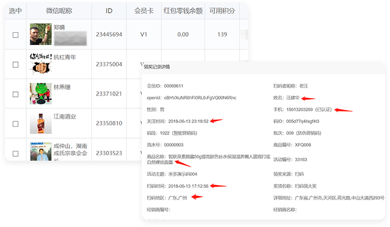The width and height of the screenshot is (390, 227).
Task: Open 郑晴's avatar photo
Action: point(41,34)
